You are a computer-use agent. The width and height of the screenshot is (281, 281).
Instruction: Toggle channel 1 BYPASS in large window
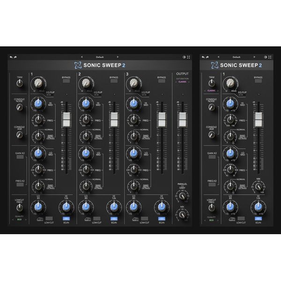pyautogui.click(x=66, y=81)
